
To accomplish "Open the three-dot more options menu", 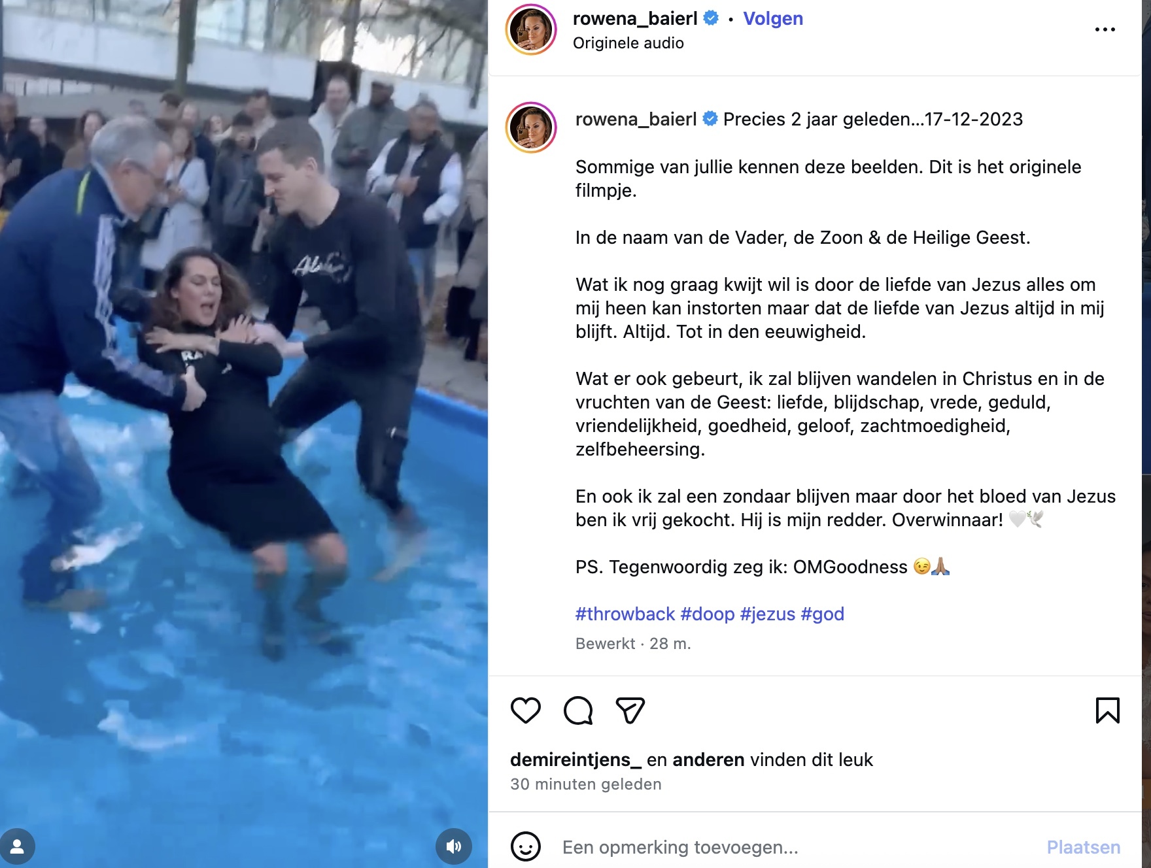I will point(1105,29).
